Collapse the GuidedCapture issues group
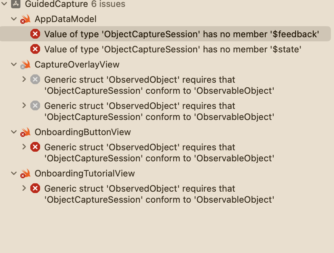The image size is (334, 253). point(4,3)
